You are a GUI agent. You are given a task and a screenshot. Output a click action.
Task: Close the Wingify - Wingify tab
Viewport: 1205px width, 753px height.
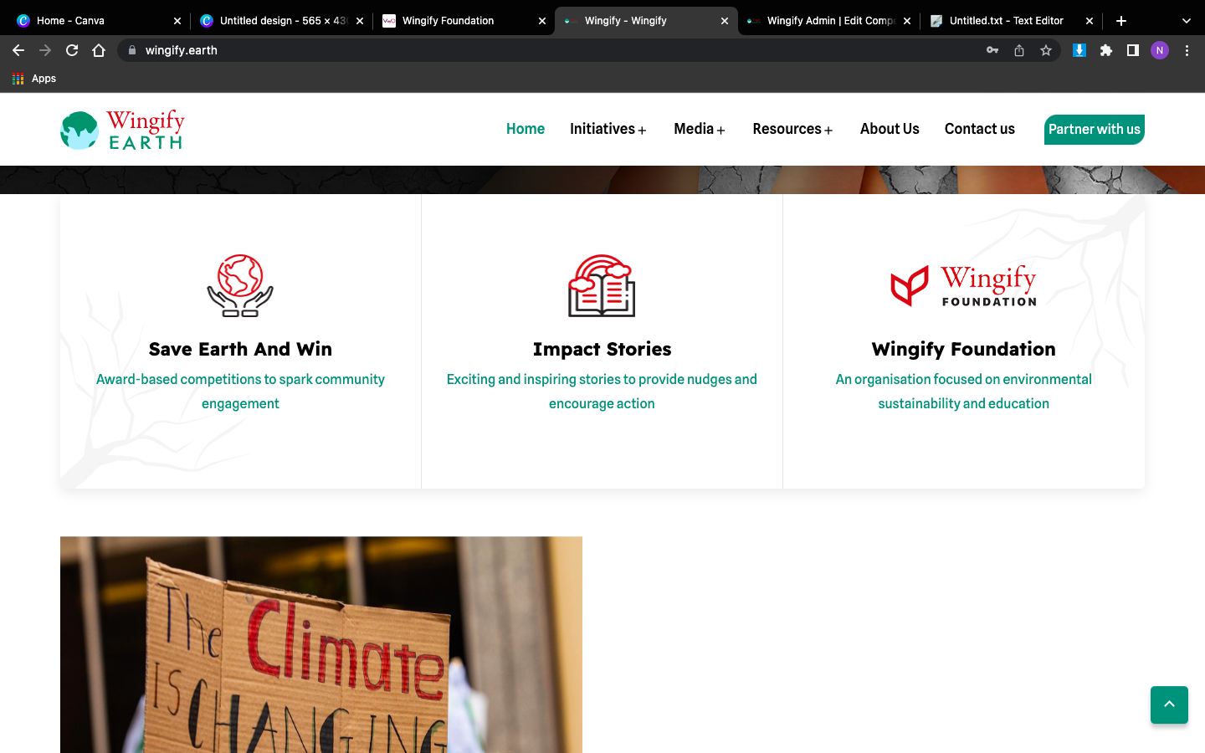(x=725, y=21)
